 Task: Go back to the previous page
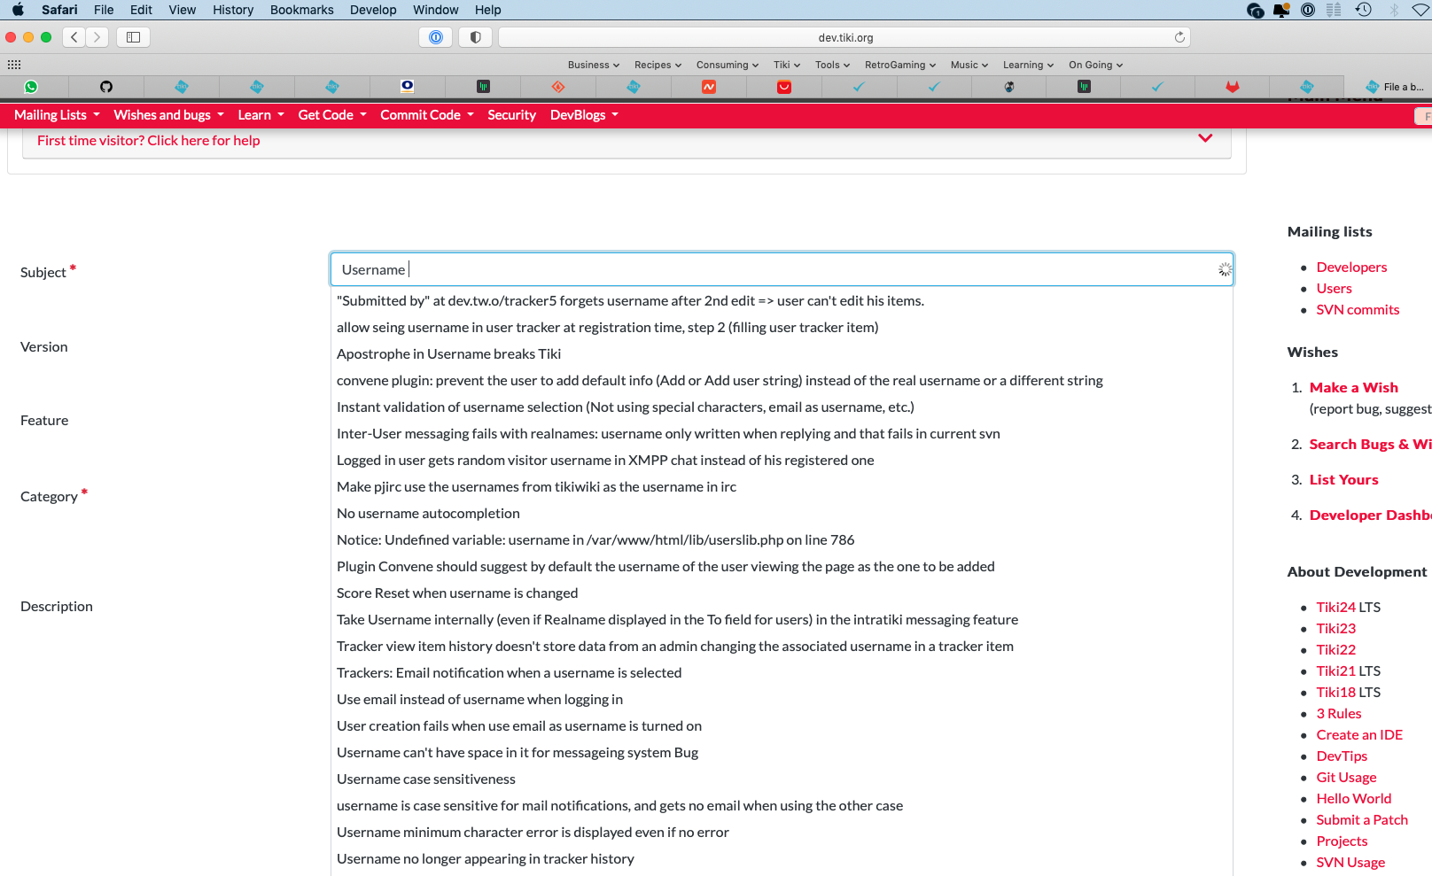(x=74, y=37)
